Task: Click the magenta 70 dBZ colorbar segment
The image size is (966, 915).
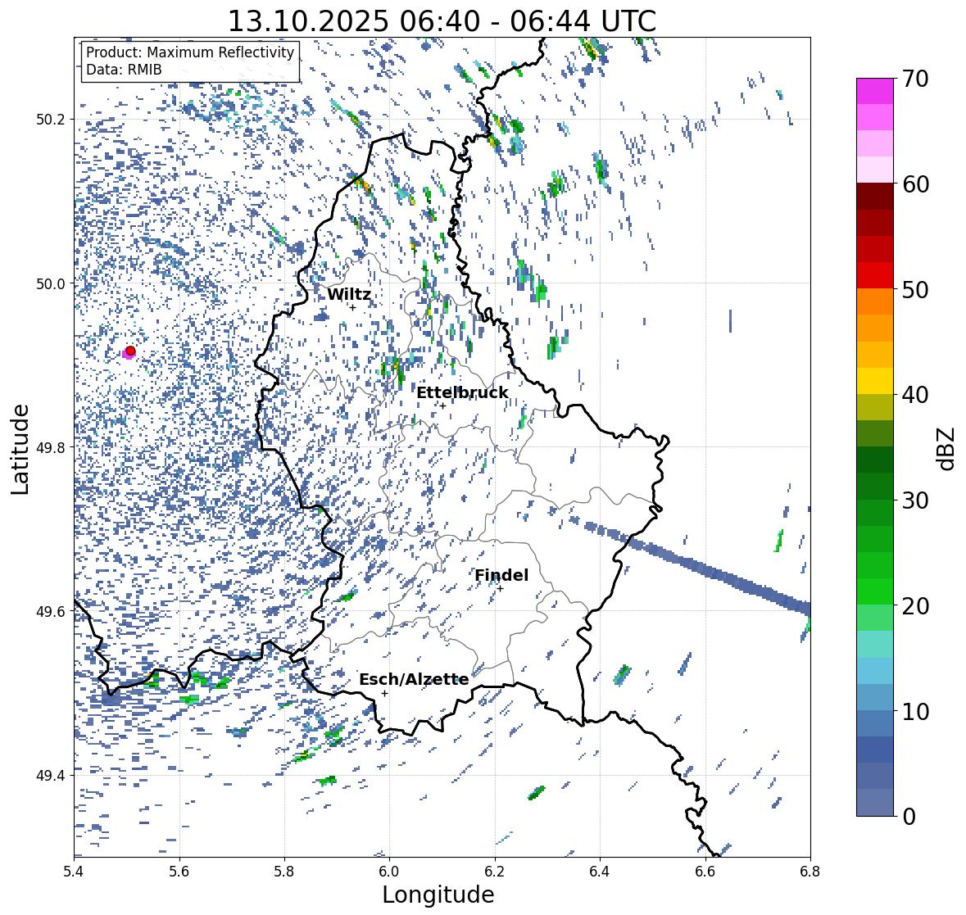Action: (875, 91)
